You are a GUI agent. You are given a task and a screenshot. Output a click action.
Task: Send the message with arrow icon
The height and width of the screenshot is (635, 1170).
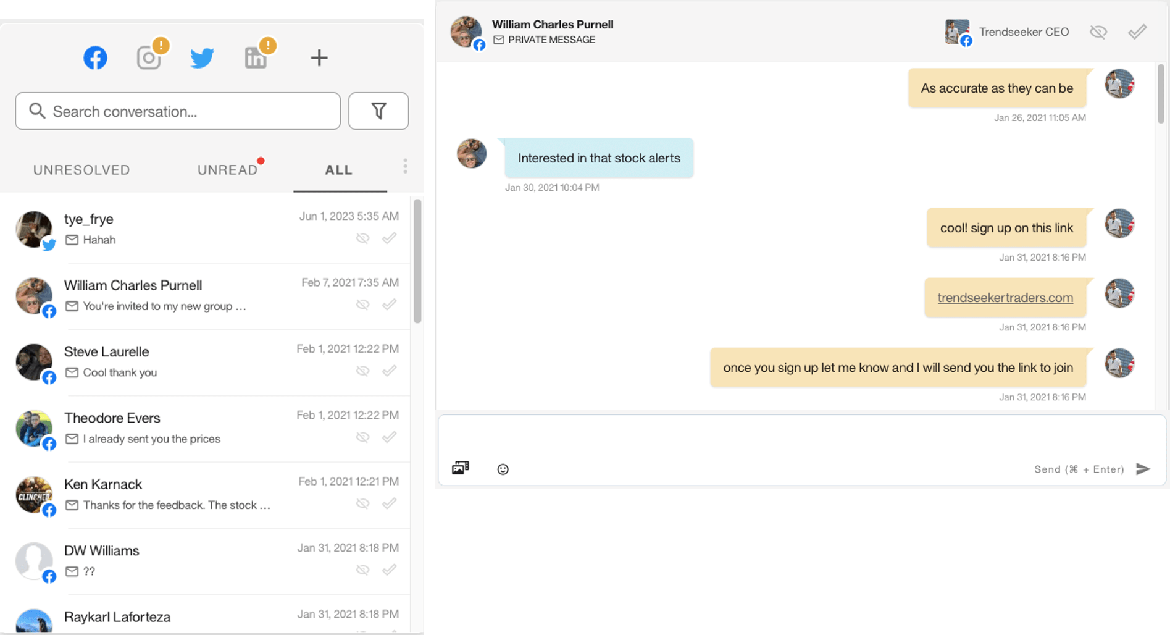pyautogui.click(x=1143, y=469)
